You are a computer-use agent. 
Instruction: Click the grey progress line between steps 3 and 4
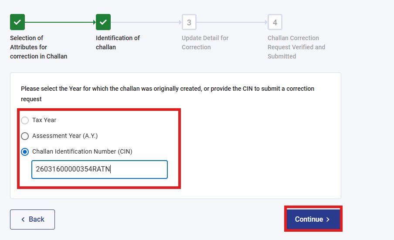click(x=232, y=22)
